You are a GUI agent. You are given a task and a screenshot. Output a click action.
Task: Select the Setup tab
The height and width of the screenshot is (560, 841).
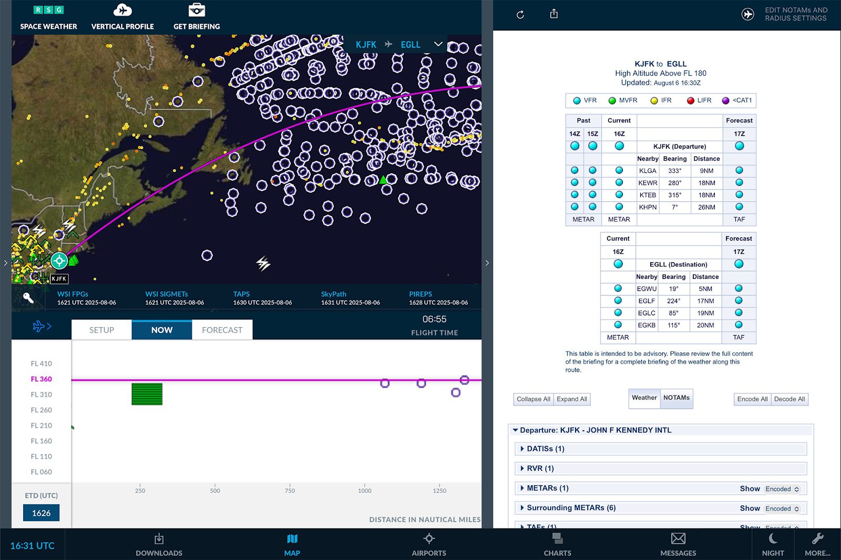coord(101,330)
